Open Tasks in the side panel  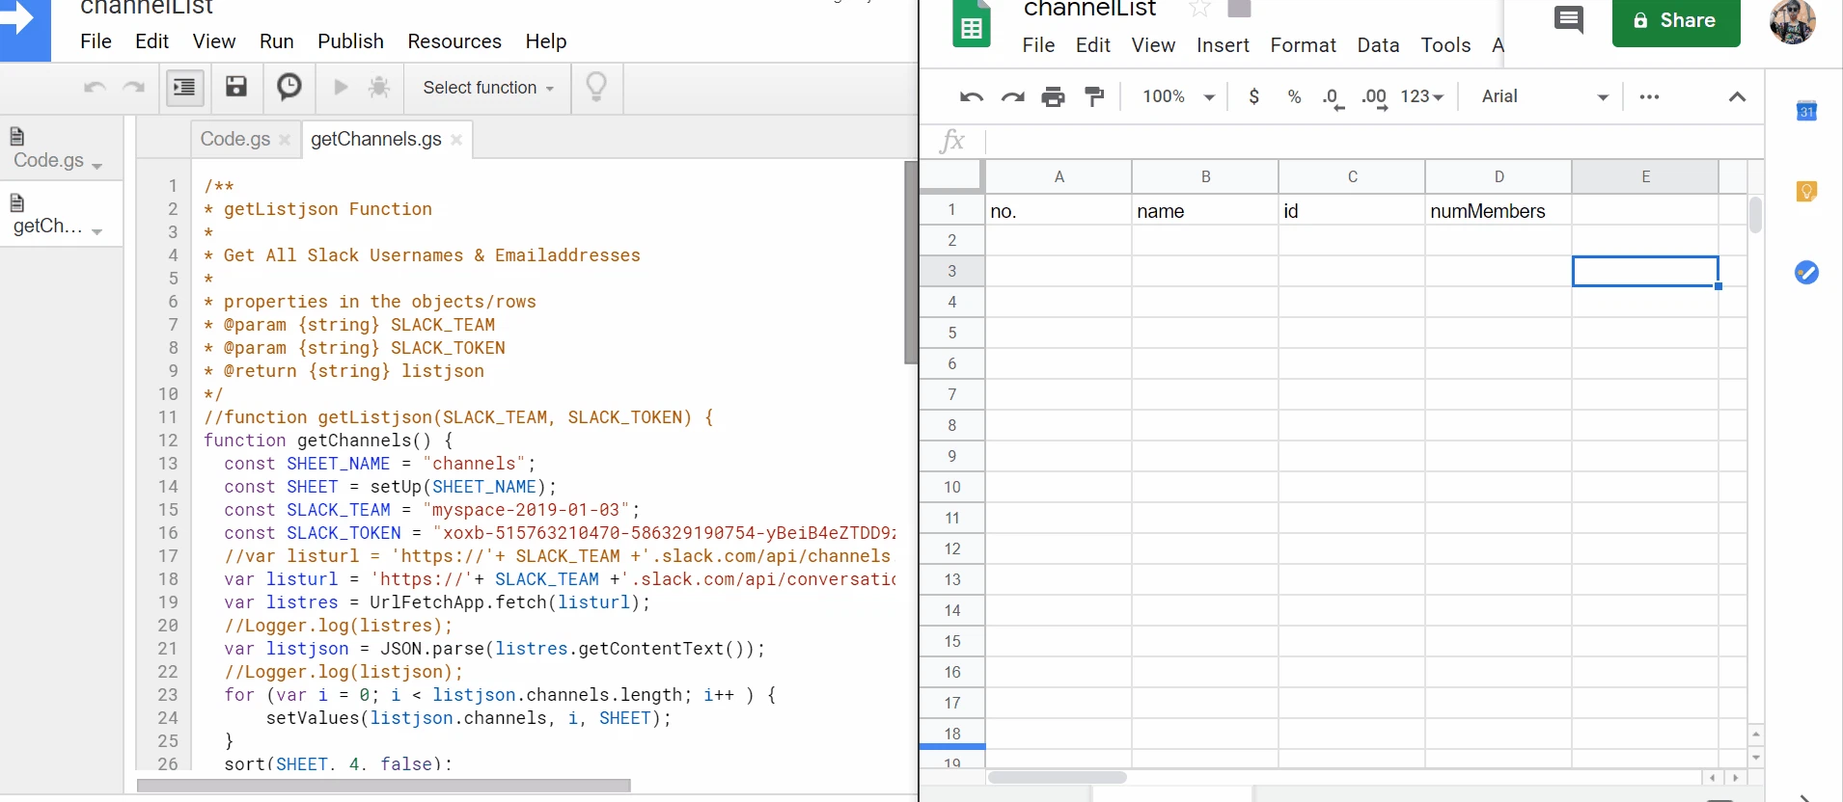point(1806,273)
